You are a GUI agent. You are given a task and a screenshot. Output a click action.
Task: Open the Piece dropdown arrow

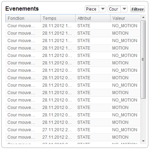[x=103, y=9]
